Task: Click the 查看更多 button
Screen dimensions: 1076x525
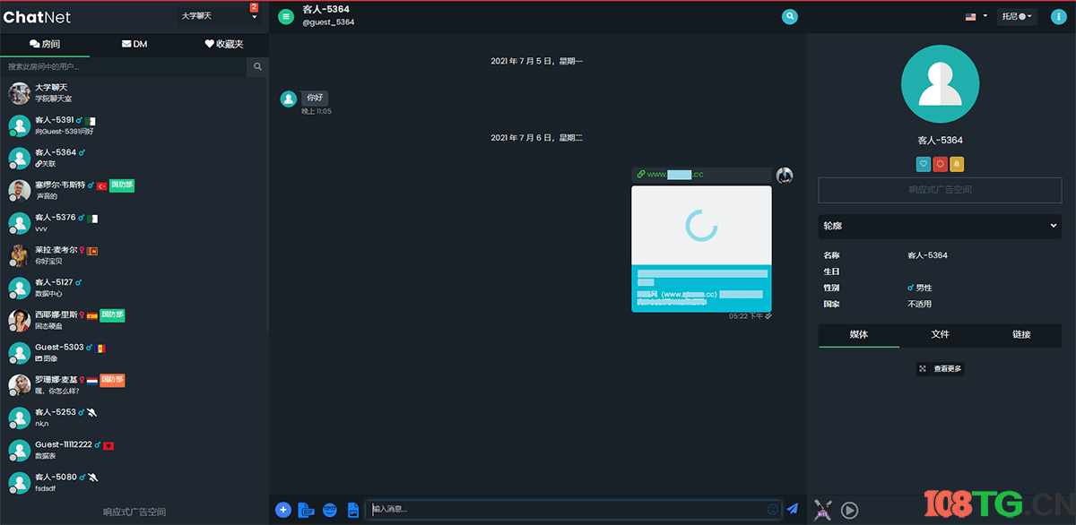Action: [940, 368]
